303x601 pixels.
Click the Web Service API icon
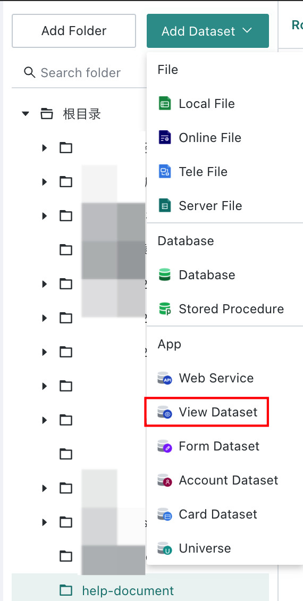(x=165, y=378)
